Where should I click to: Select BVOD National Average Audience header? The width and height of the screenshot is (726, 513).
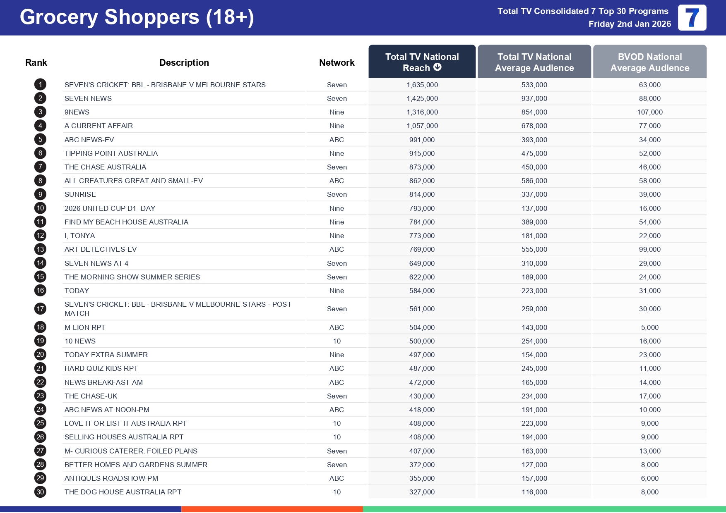point(649,62)
